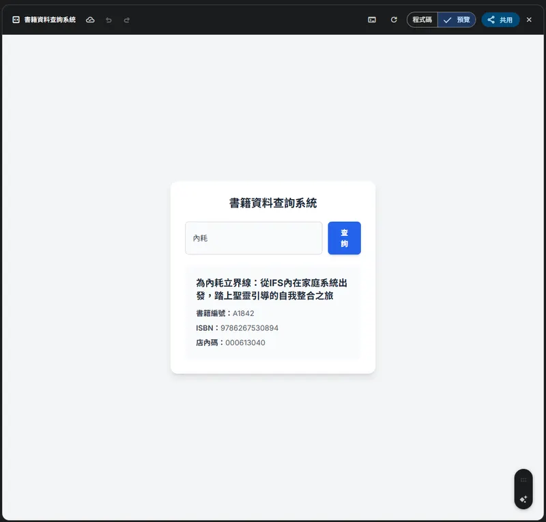The width and height of the screenshot is (546, 522).
Task: Click the cloud save status icon
Action: (90, 20)
